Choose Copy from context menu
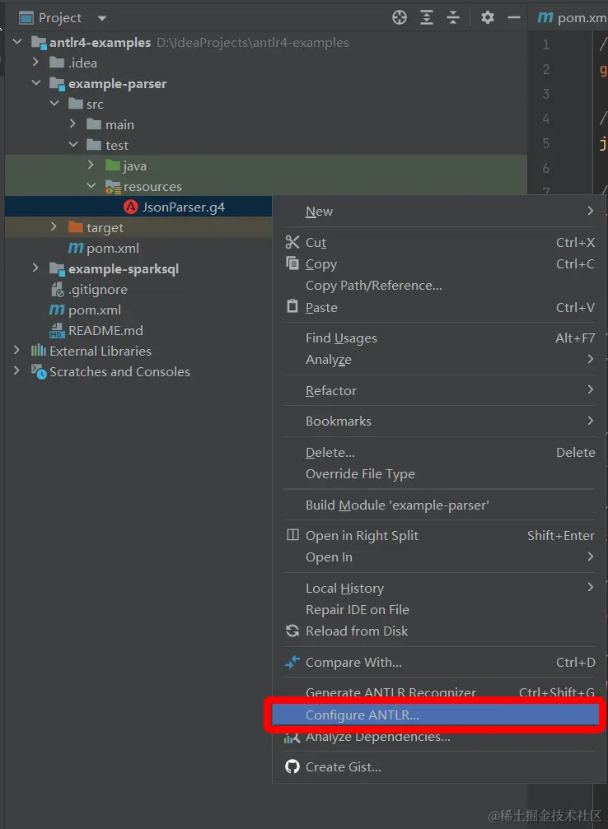Viewport: 608px width, 829px height. point(439,263)
